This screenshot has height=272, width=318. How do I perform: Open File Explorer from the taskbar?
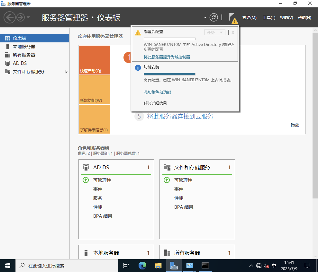pyautogui.click(x=158, y=266)
